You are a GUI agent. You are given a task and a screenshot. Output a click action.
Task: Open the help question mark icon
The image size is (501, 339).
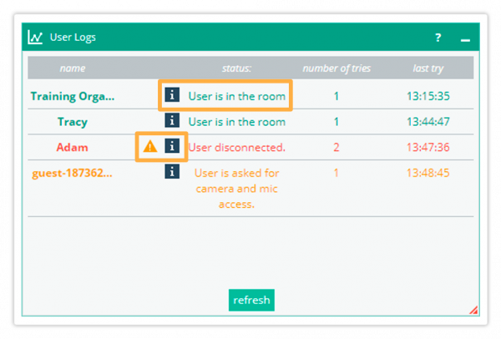pos(438,38)
